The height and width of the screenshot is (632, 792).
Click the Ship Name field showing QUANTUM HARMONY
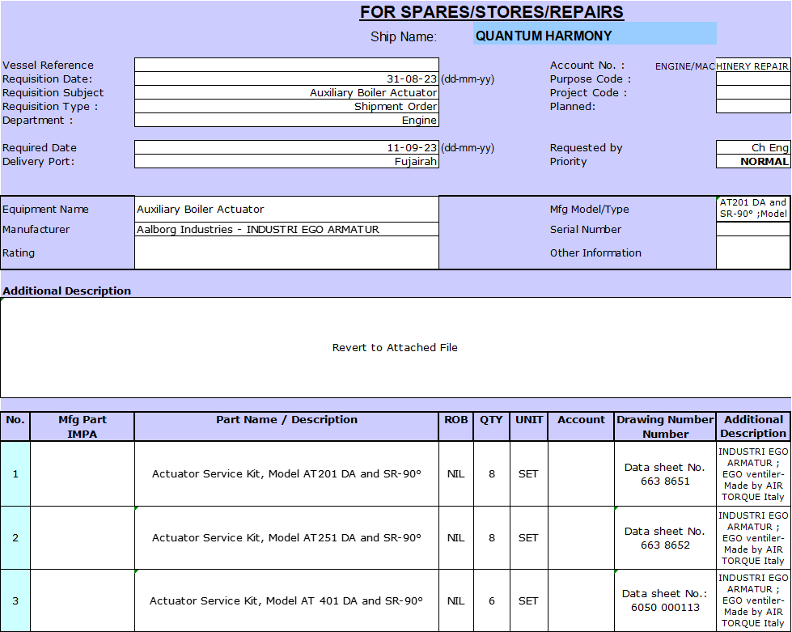(x=595, y=35)
